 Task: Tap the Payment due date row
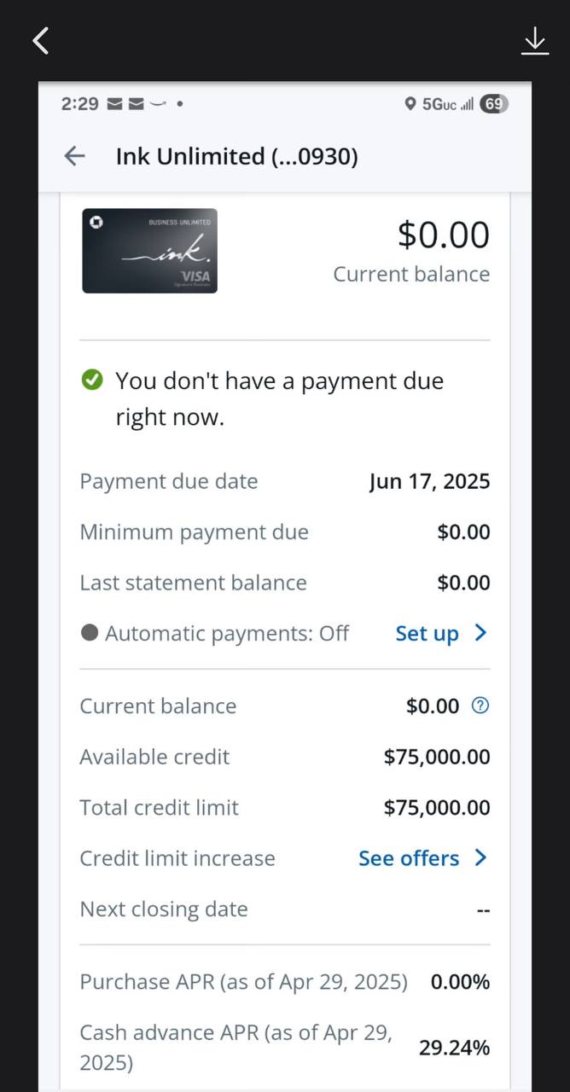[285, 481]
